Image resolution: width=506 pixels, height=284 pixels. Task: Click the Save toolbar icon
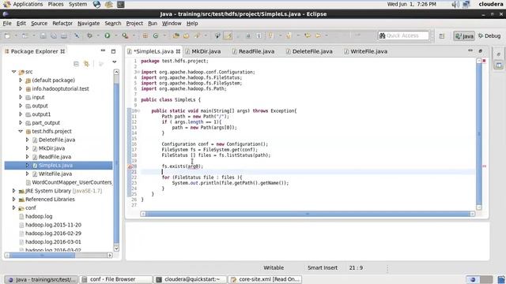43,35
